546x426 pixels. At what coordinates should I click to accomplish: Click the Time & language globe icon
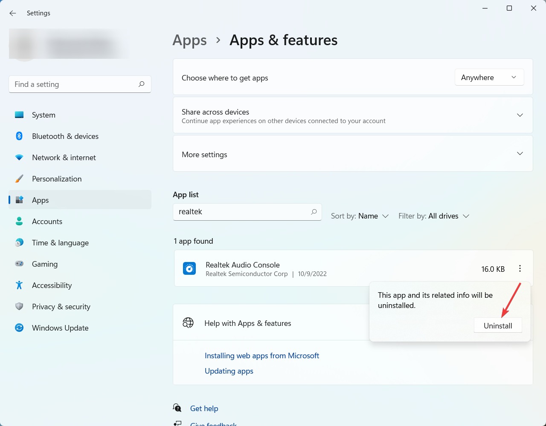point(19,243)
